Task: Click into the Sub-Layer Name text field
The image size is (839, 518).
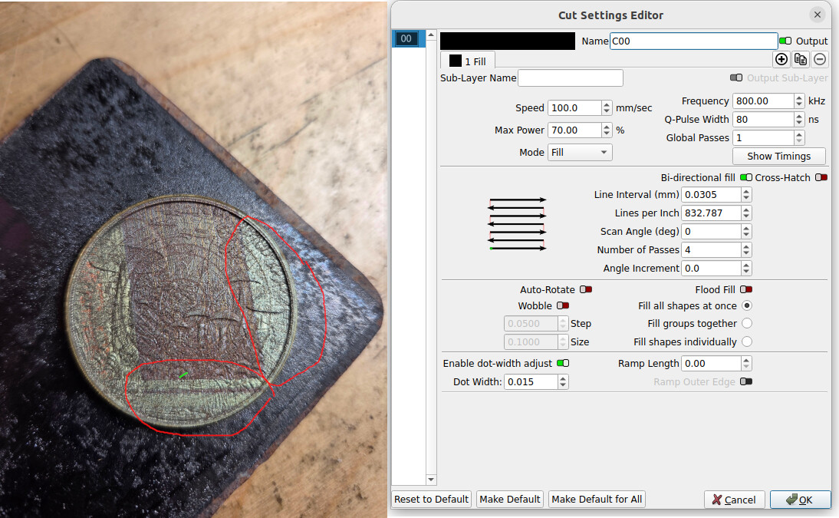Action: click(x=571, y=78)
